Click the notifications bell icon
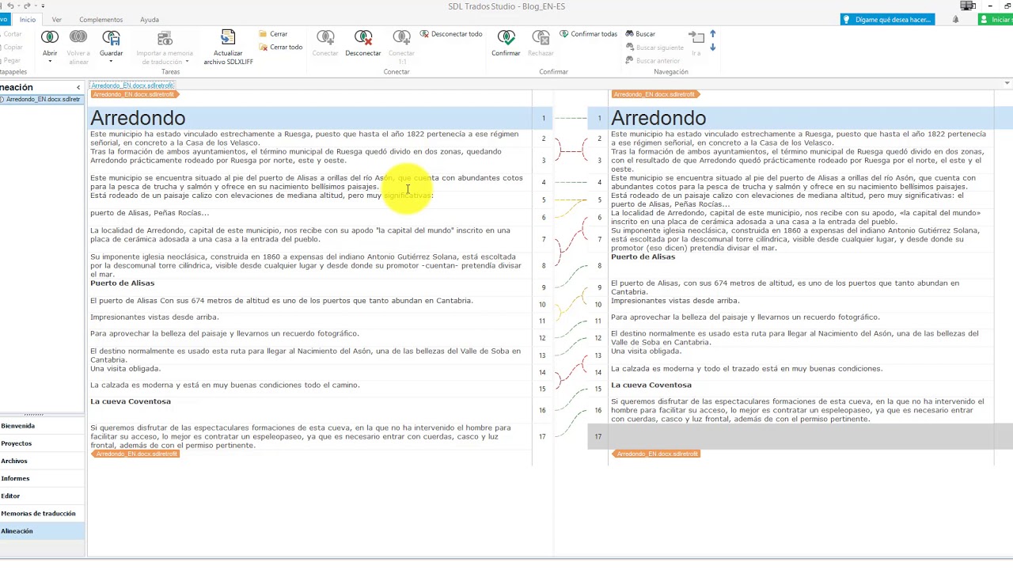The image size is (1013, 570). pyautogui.click(x=955, y=19)
